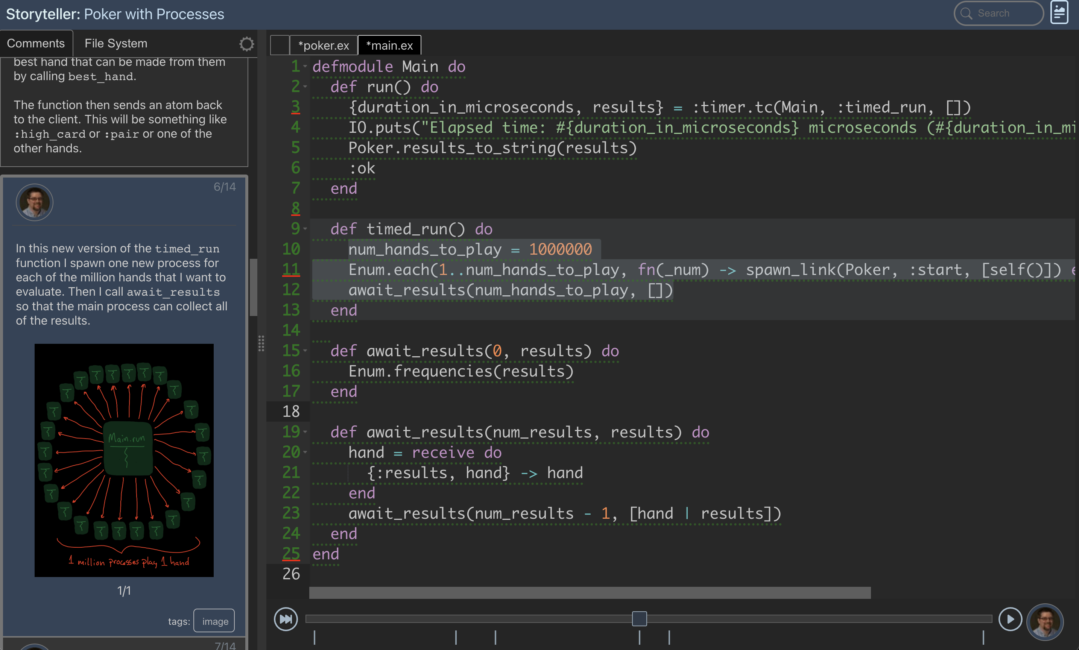
Task: Click line number 8 in the gutter
Action: point(296,209)
